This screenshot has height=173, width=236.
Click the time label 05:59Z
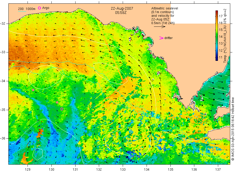point(121,13)
